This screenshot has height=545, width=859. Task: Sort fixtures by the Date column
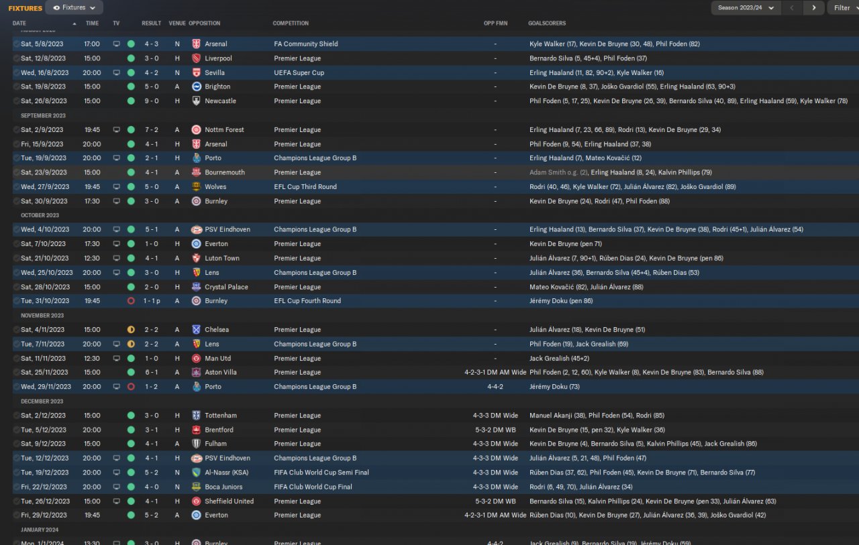pyautogui.click(x=19, y=23)
